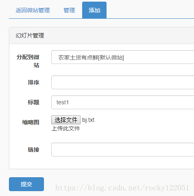Click the 上传此文件 link
Viewport: 194px width, 196px height.
tap(66, 128)
